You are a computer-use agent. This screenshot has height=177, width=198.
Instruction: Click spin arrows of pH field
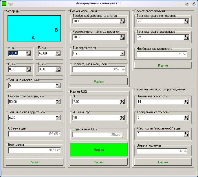click(122, 102)
